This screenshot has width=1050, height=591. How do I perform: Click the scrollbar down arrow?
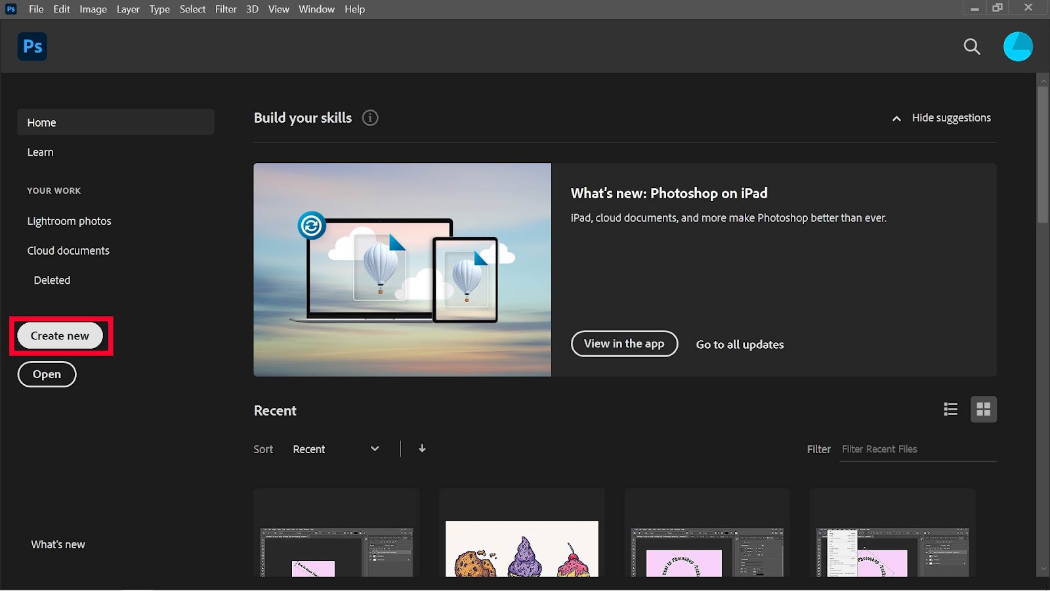[x=1043, y=569]
